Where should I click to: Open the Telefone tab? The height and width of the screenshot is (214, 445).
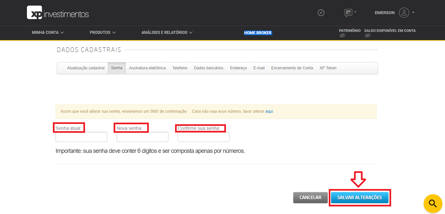click(x=180, y=68)
